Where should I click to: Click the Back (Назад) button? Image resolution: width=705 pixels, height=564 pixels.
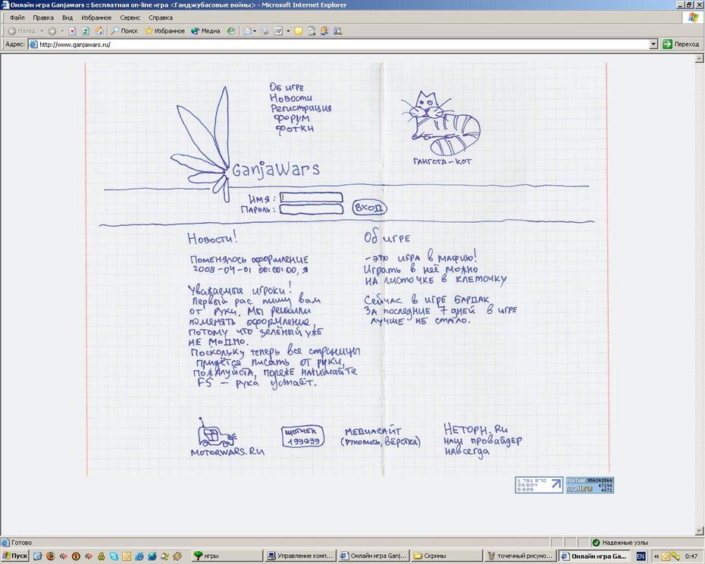point(21,31)
